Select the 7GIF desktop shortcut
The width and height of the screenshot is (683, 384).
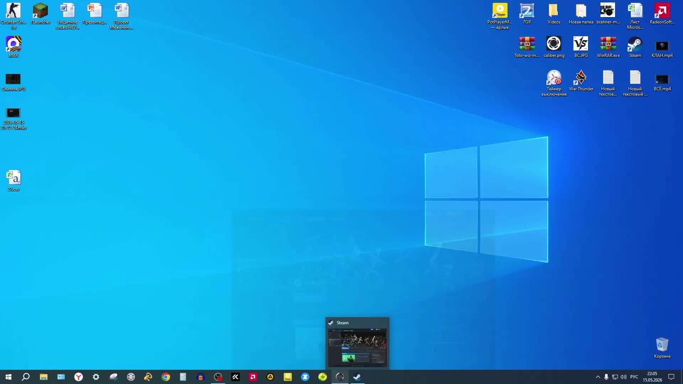coord(527,14)
